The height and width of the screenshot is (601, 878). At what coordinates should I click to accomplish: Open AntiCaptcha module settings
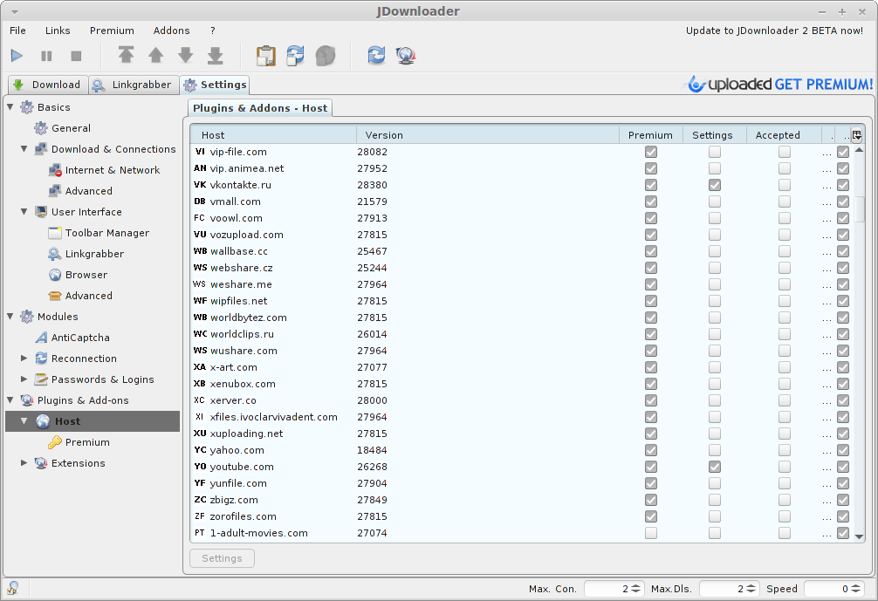click(80, 338)
